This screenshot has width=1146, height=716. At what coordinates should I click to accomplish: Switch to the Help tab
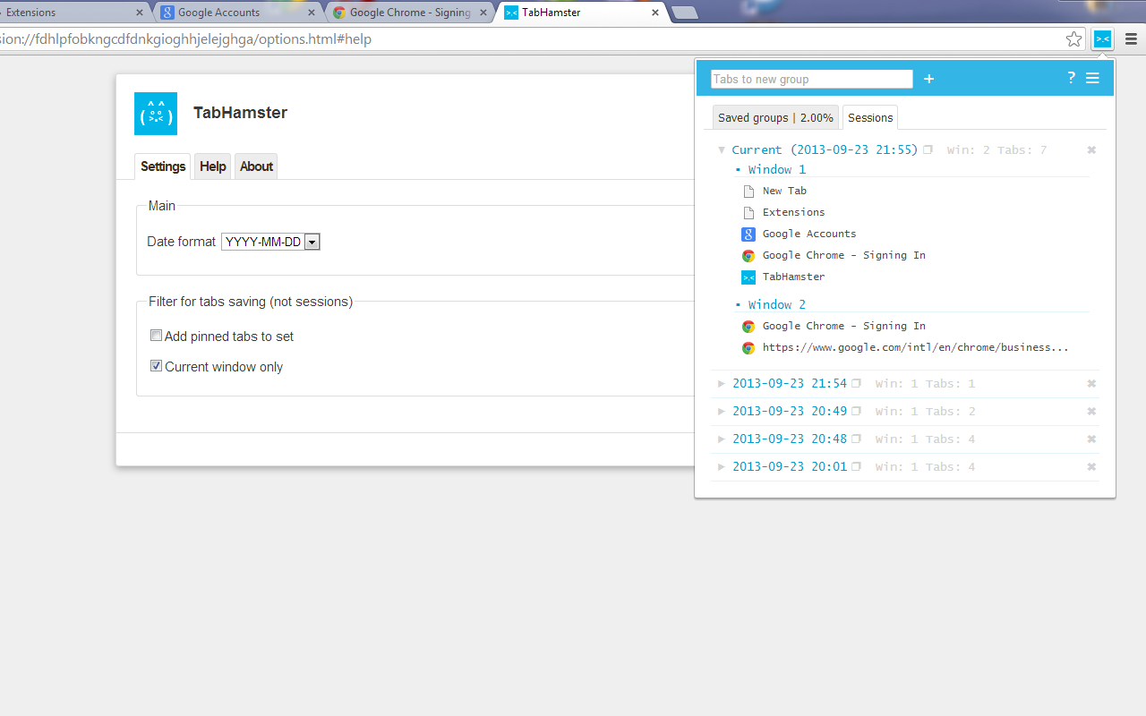click(212, 166)
